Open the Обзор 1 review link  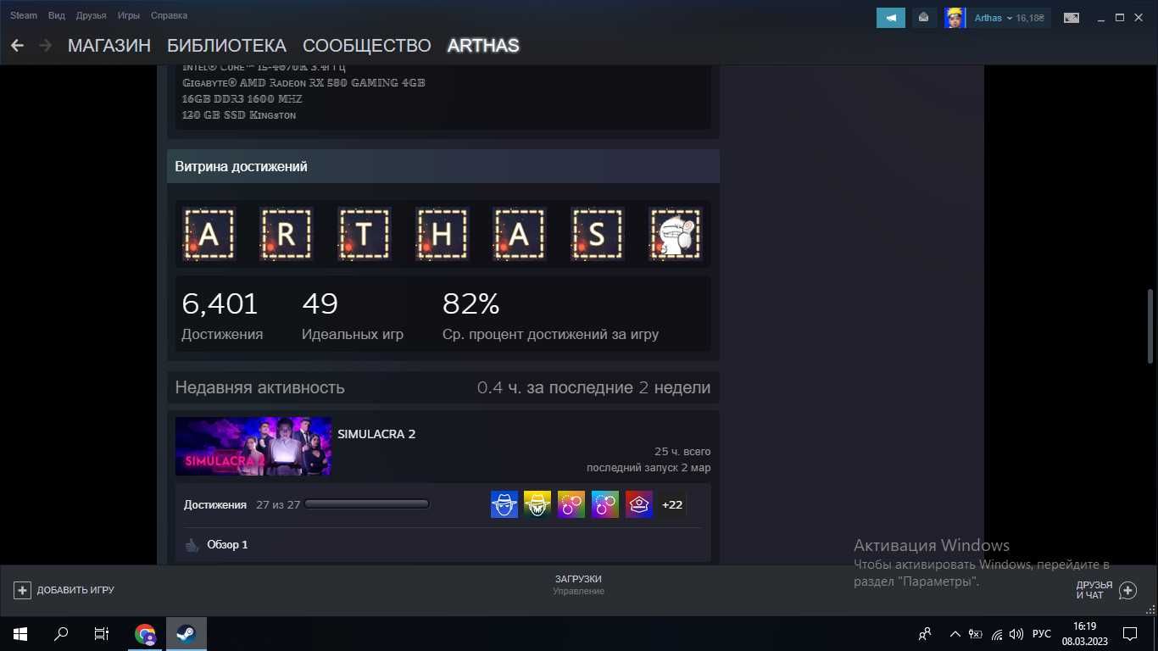pos(227,544)
